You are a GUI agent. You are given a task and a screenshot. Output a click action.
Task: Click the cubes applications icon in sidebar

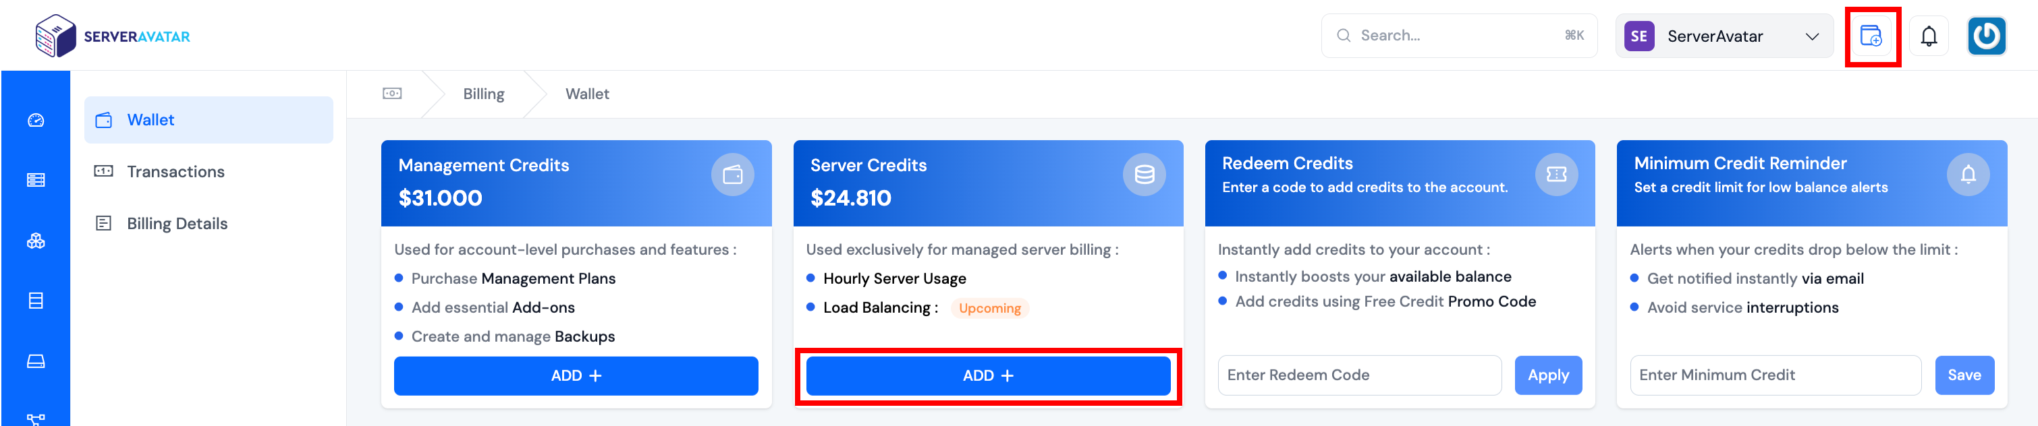(x=36, y=241)
